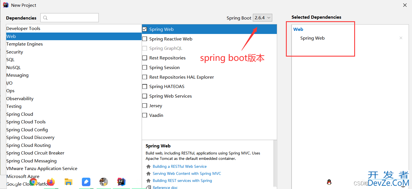Image resolution: width=412 pixels, height=189 pixels.
Task: Select Spring Cloud Messaging category
Action: pos(74,161)
